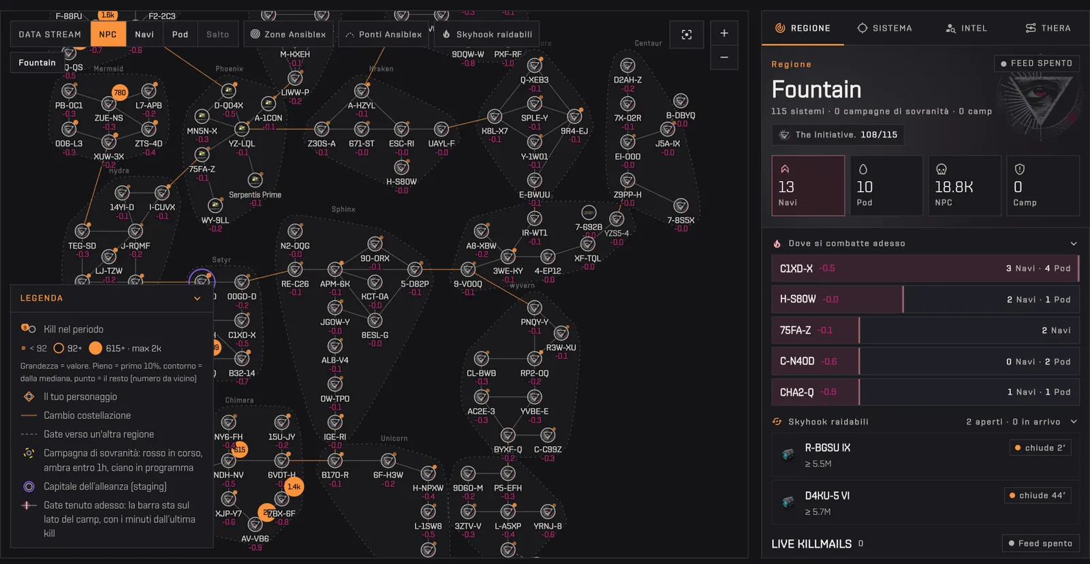Select the 7-8S5X system node

pyautogui.click(x=681, y=206)
